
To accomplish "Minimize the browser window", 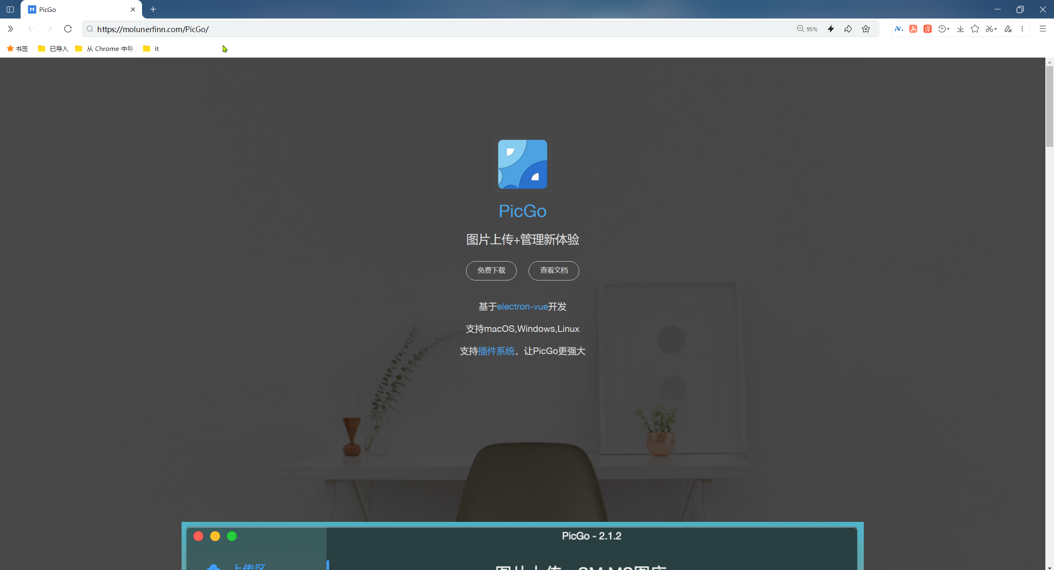I will 997,9.
